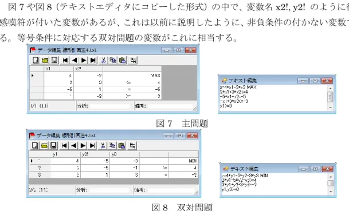Click the Paste clipboard icon in Figure 7 data editor
Image resolution: width=349 pixels, height=211 pixels.
123,60
